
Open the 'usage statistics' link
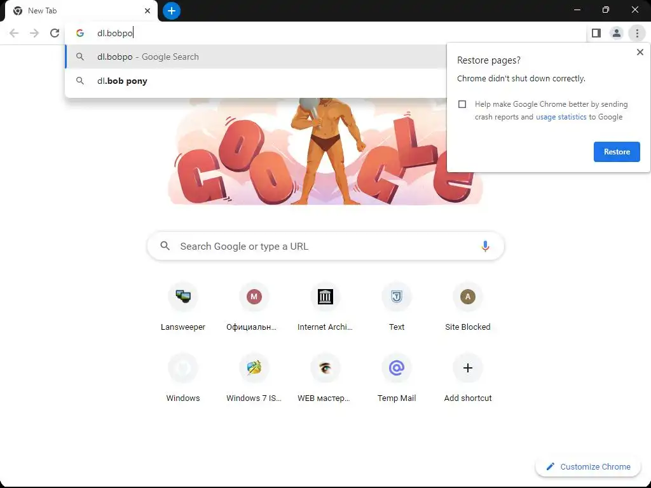561,117
